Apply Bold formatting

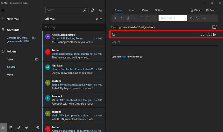[115, 18]
